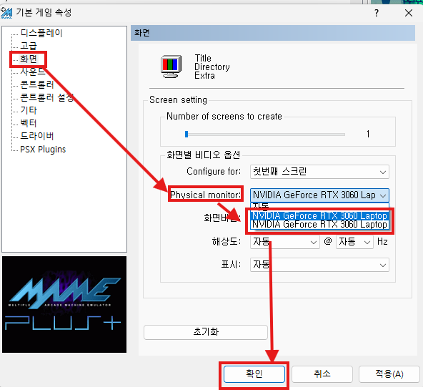Click the ? help button in title bar

pyautogui.click(x=377, y=13)
